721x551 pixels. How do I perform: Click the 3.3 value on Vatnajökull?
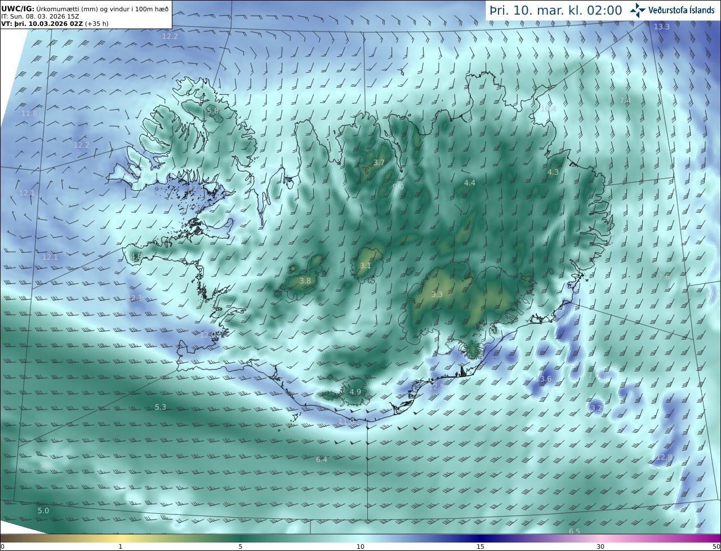click(437, 295)
